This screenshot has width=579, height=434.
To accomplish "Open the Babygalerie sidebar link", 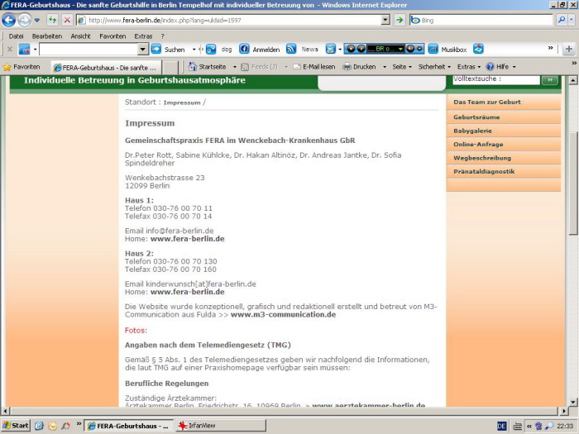I will (x=472, y=131).
